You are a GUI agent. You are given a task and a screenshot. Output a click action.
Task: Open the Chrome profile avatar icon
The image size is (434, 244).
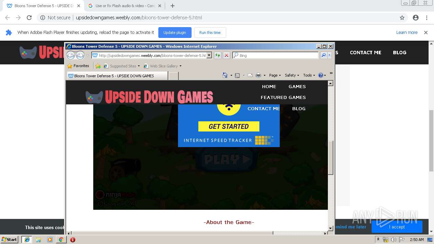point(416,18)
